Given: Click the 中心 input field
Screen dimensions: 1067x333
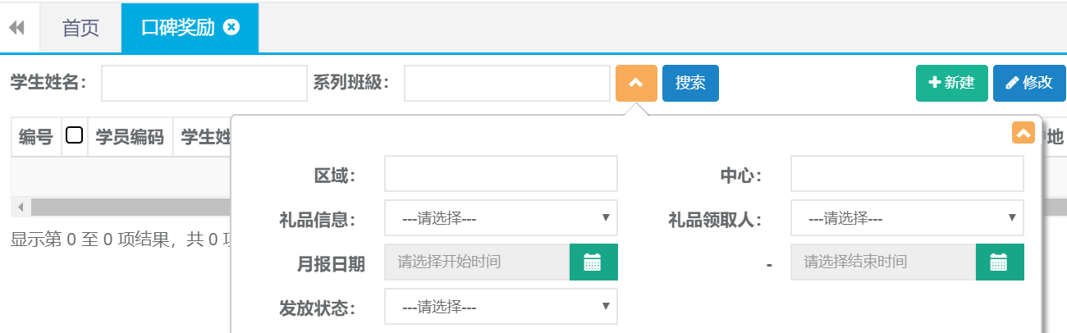Looking at the screenshot, I should click(907, 174).
